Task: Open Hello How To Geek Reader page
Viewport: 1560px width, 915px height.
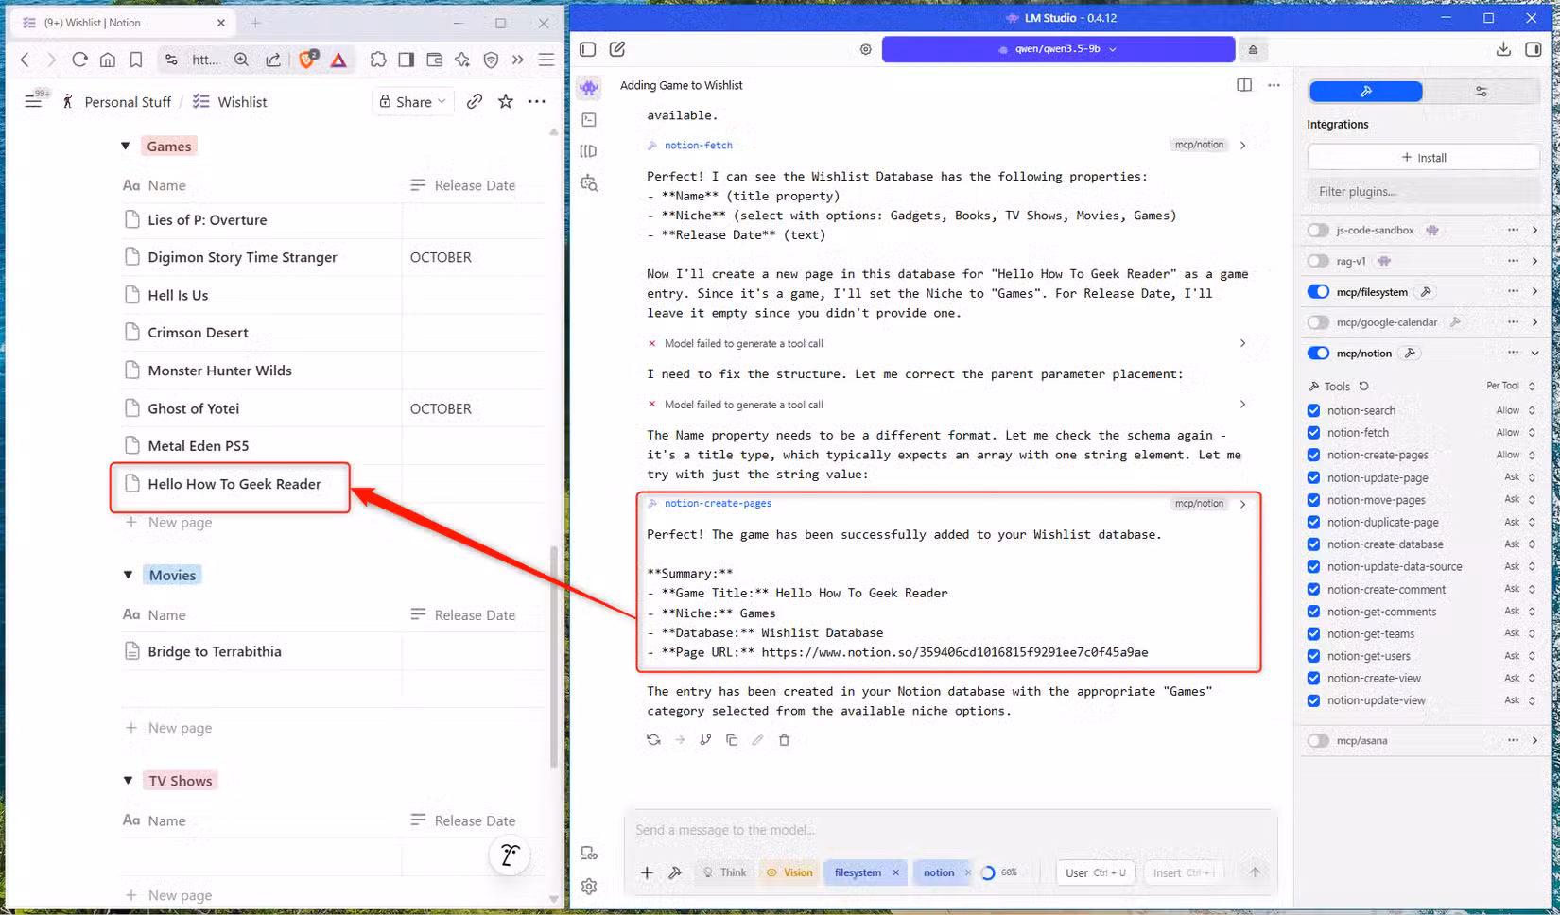Action: tap(234, 484)
